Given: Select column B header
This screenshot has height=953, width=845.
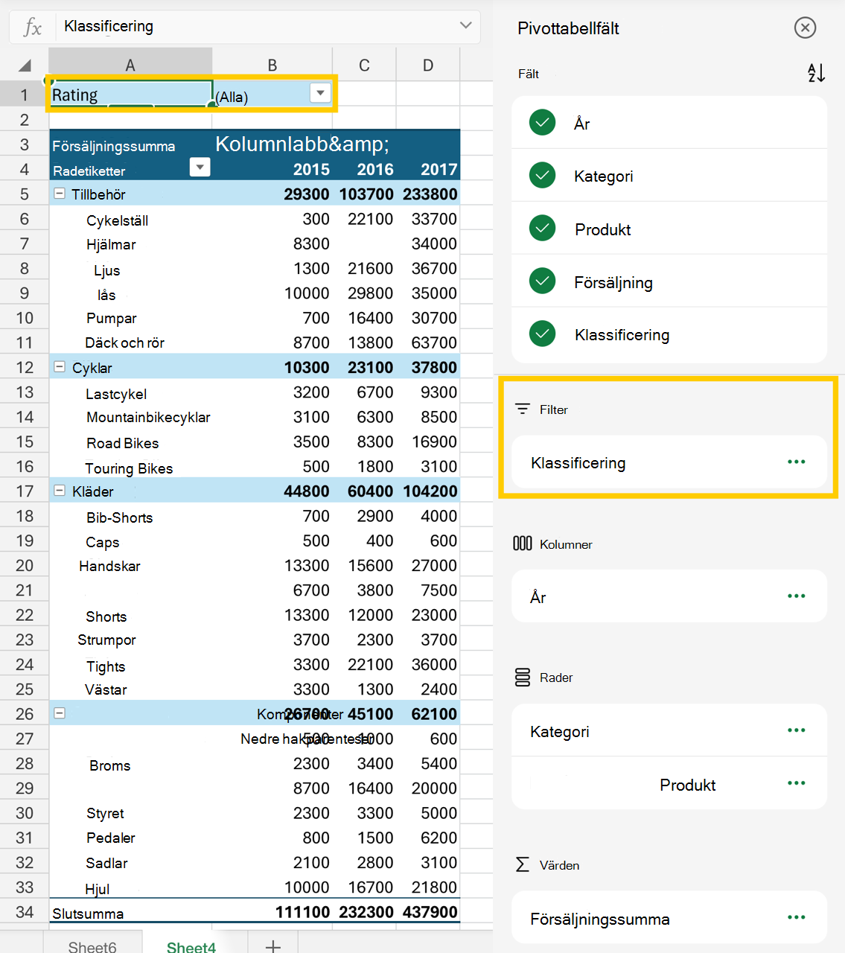Looking at the screenshot, I should [x=272, y=65].
